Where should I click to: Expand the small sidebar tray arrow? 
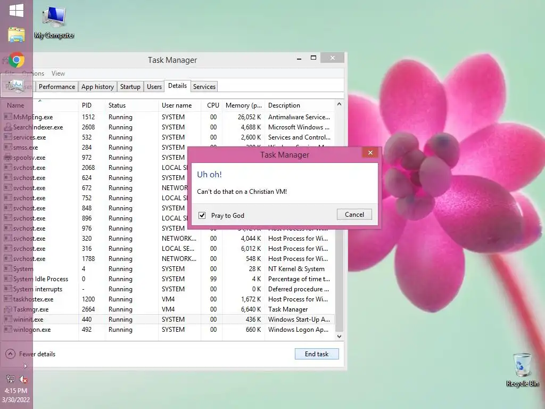(25, 366)
